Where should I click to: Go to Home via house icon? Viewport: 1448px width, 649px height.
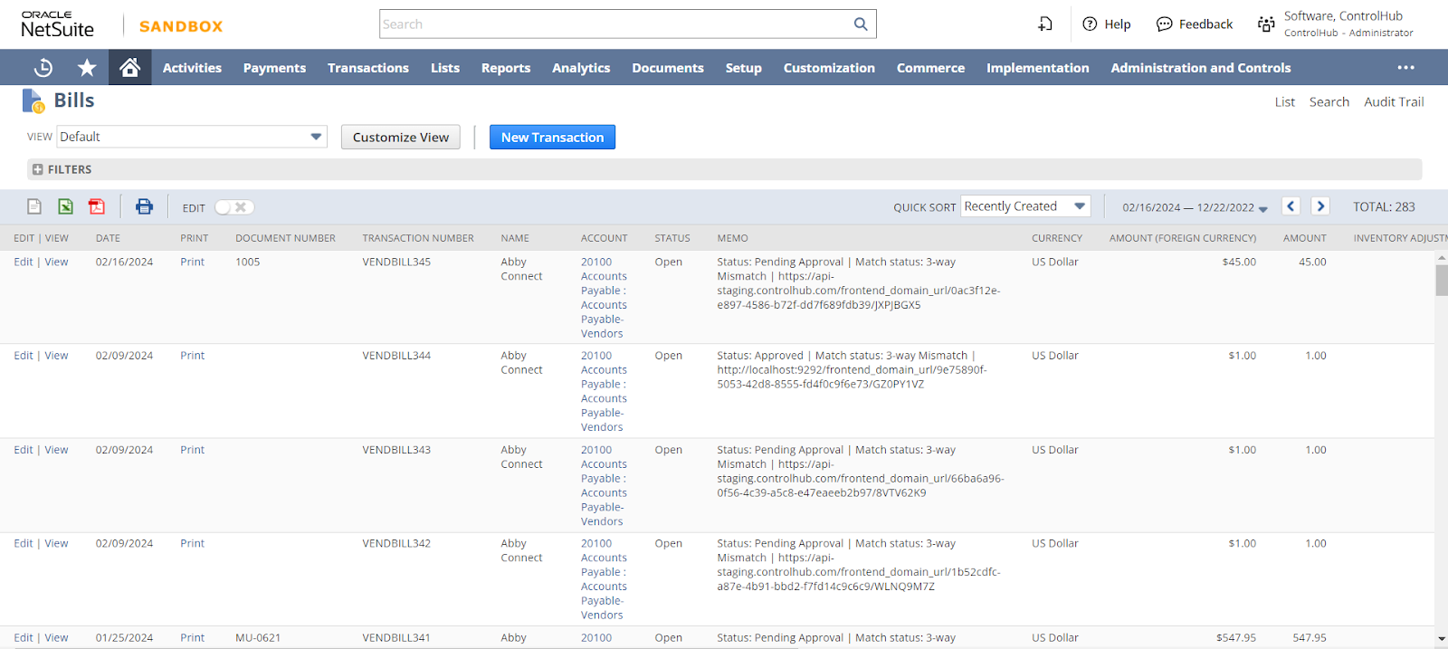click(129, 68)
